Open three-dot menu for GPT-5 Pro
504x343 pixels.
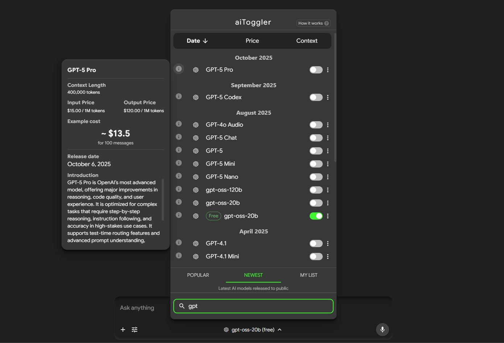click(x=328, y=70)
